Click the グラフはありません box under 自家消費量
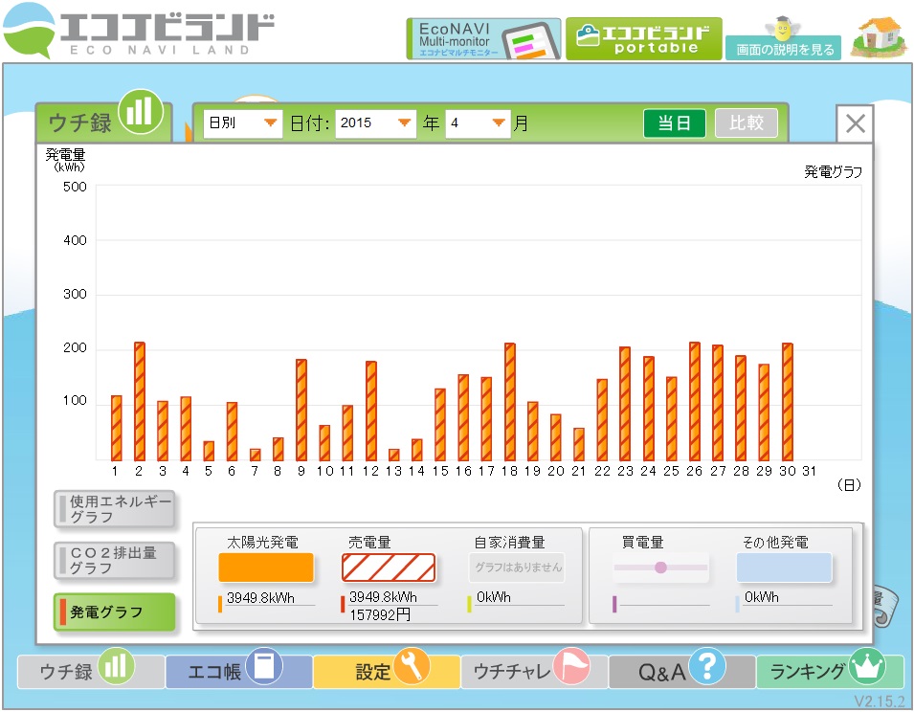This screenshot has height=712, width=914. [517, 567]
